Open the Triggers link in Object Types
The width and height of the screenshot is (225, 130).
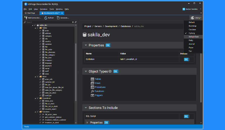tap(99, 95)
